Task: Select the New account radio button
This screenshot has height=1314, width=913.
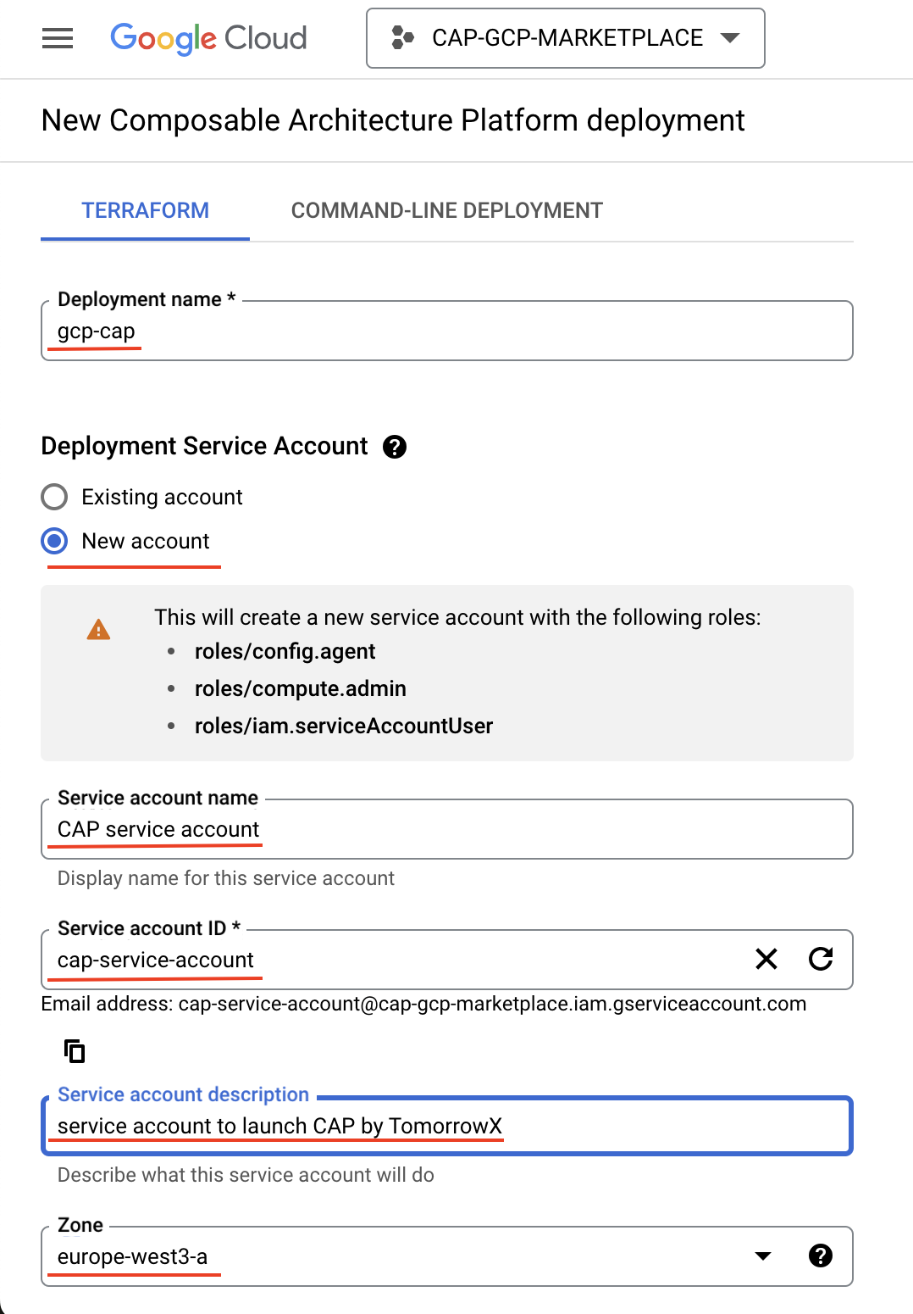Action: tap(54, 541)
